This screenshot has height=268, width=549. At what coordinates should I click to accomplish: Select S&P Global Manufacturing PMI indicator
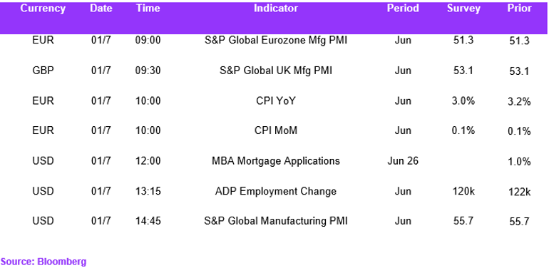click(276, 221)
